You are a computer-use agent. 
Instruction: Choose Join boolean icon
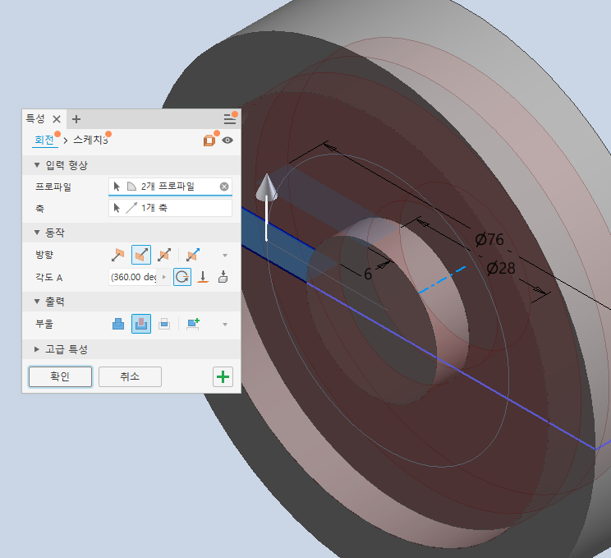click(x=118, y=324)
